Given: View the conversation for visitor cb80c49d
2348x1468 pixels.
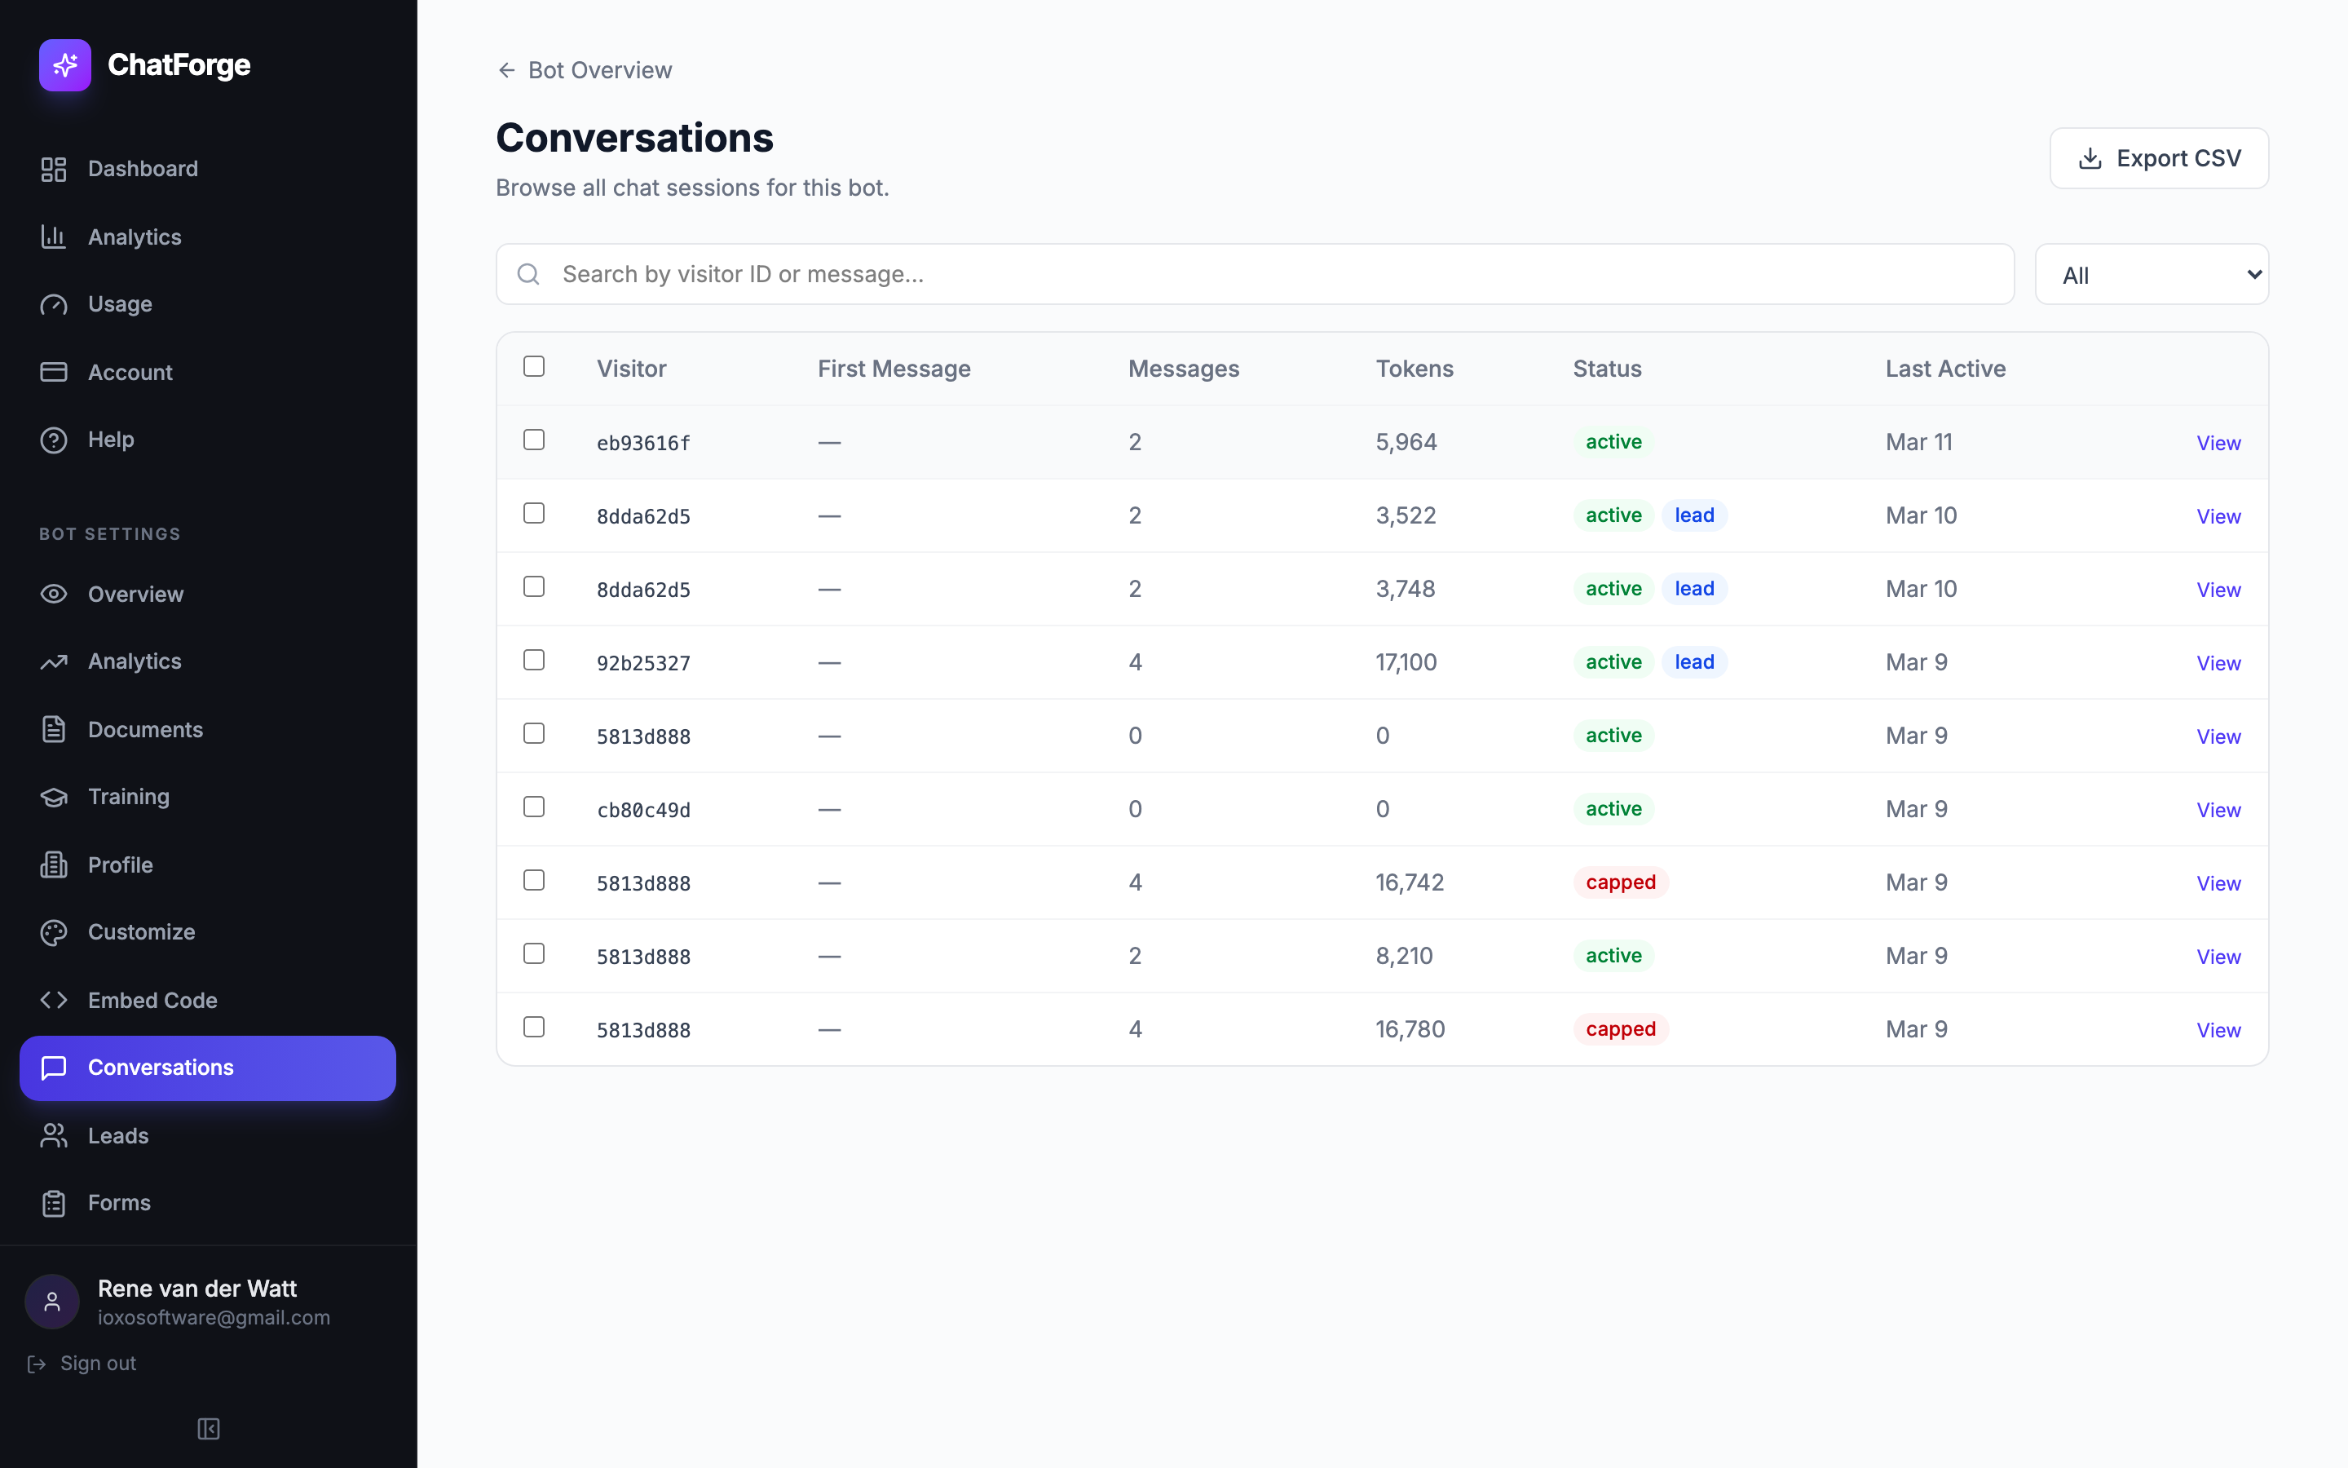Looking at the screenshot, I should 2218,810.
